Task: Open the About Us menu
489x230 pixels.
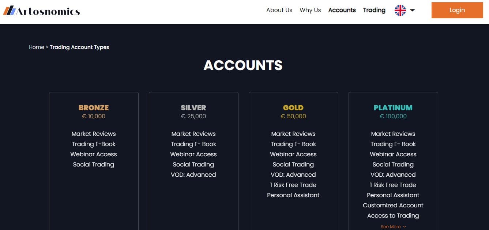Action: pos(279,10)
